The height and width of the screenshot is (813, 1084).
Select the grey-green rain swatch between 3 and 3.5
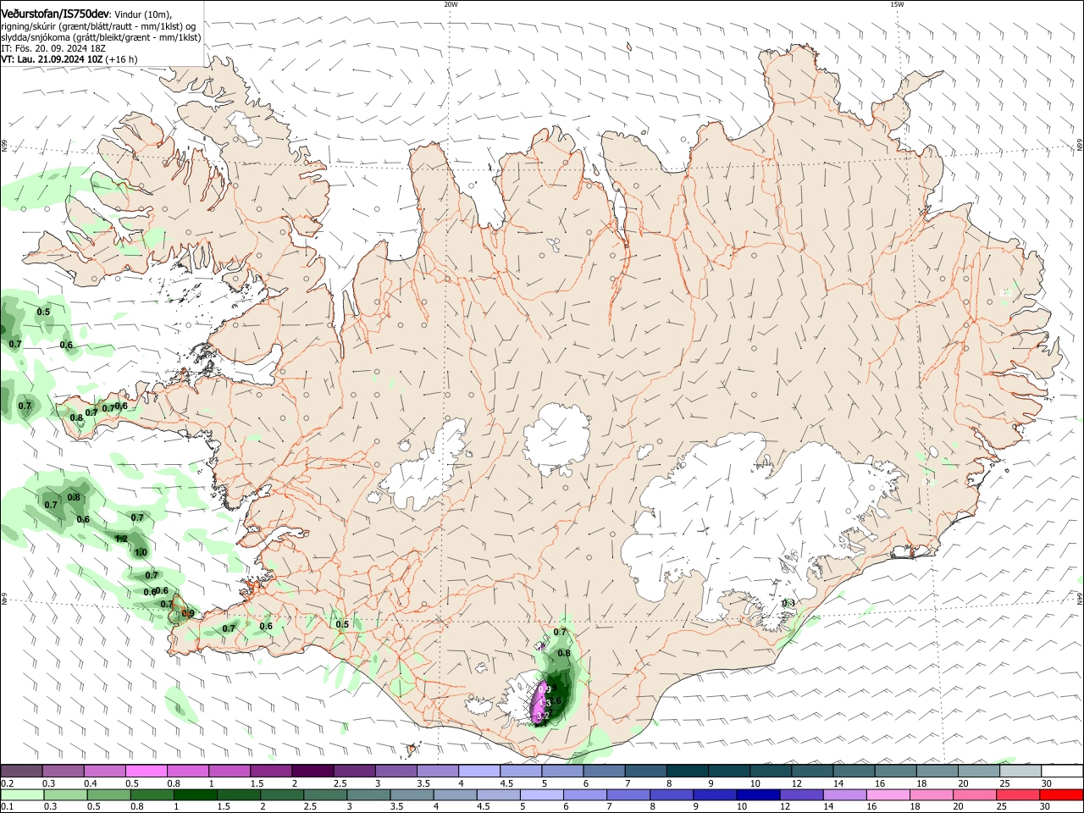[368, 794]
